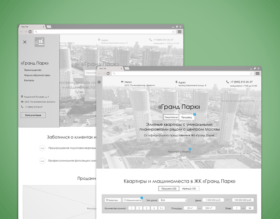Click the first round icon placeholder in back window
This screenshot has height=219, width=280.
point(42,148)
